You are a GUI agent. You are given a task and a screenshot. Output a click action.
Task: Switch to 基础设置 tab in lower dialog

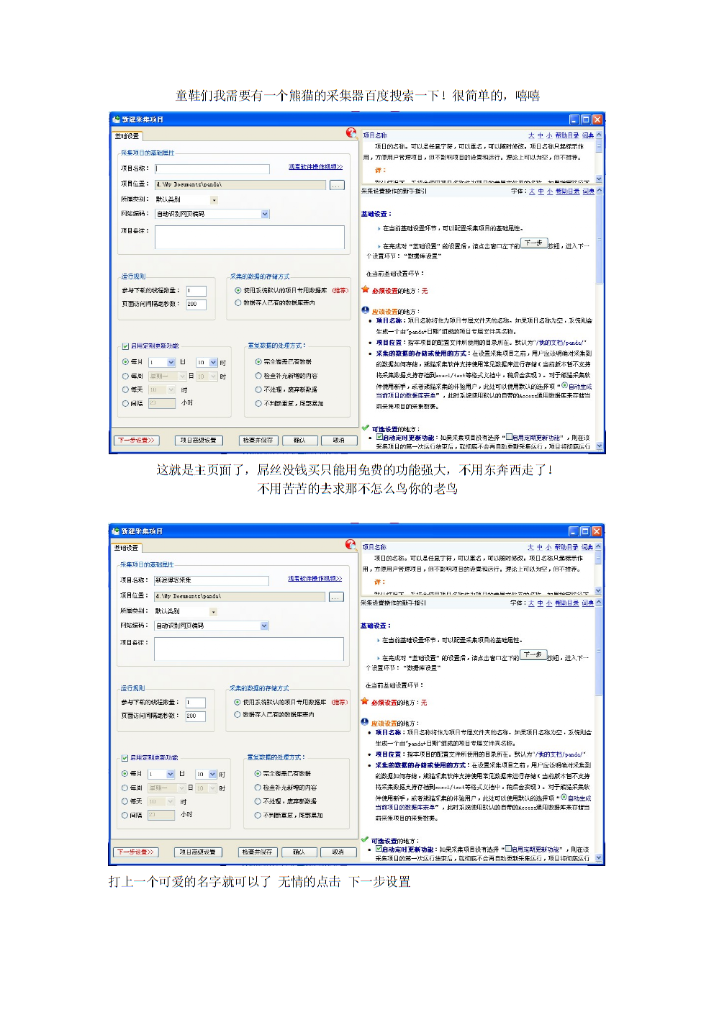coord(127,548)
